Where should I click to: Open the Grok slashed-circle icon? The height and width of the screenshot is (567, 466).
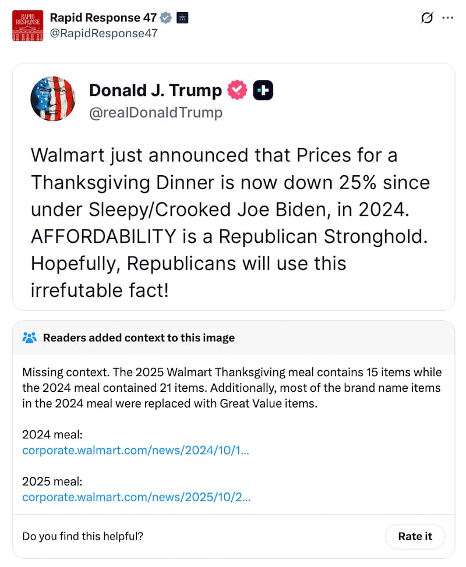click(x=427, y=18)
